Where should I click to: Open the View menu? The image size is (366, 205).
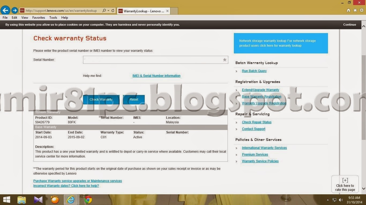25,18
